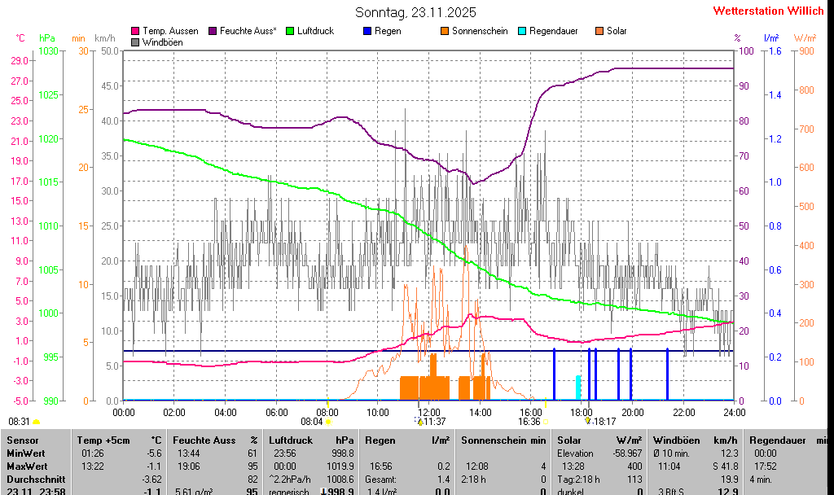This screenshot has width=834, height=495.
Task: Click the date title Sonntag, 23.11.2025
Action: (x=416, y=12)
